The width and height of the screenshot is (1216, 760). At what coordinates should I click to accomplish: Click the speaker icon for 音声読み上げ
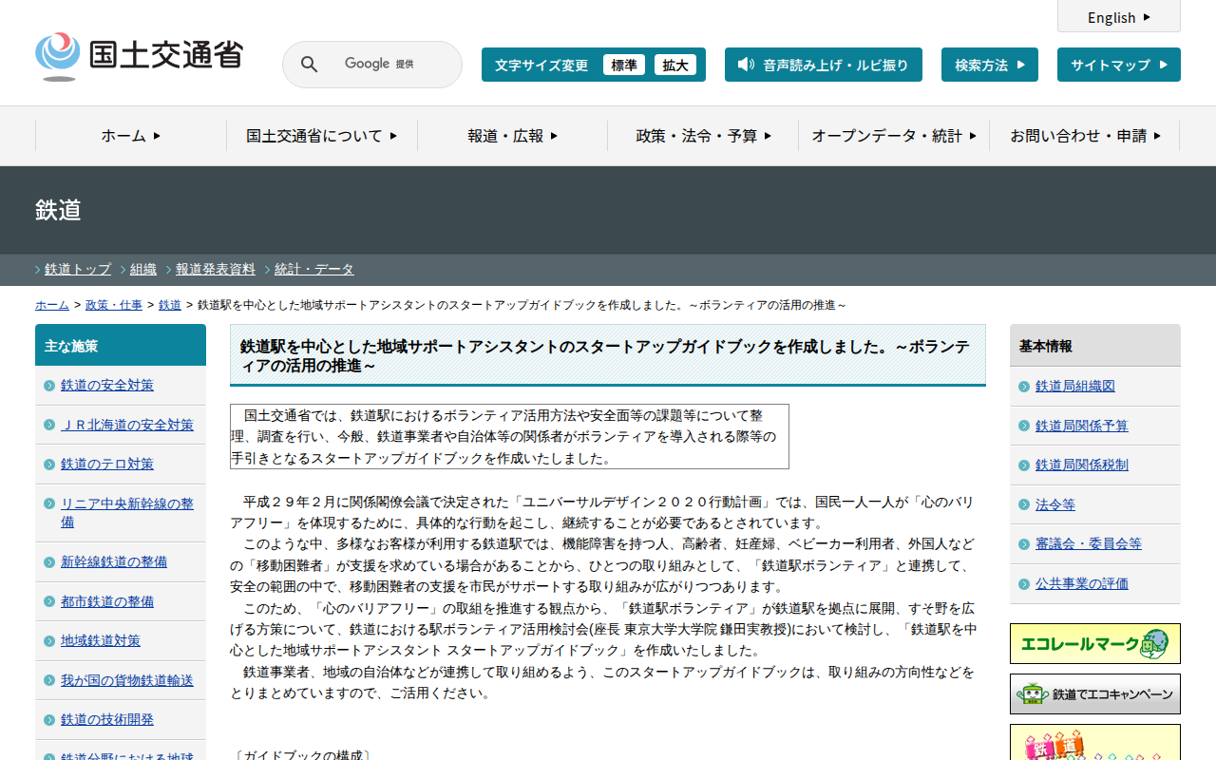(746, 65)
